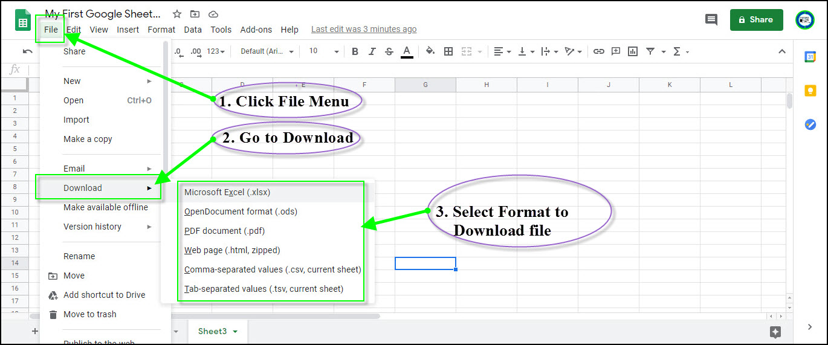
Task: Open the Default (Arial) font dropdown
Action: click(x=267, y=51)
